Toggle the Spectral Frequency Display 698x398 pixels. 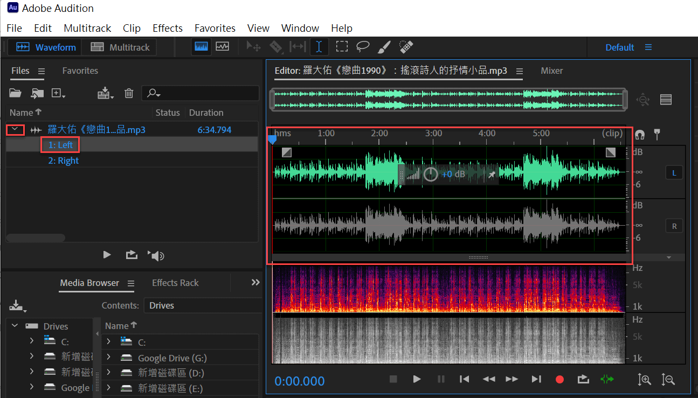point(201,47)
